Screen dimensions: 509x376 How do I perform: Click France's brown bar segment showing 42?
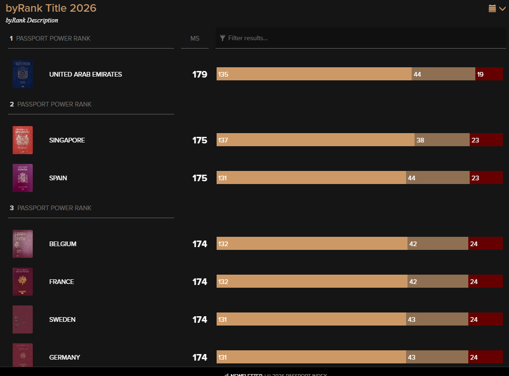click(438, 281)
